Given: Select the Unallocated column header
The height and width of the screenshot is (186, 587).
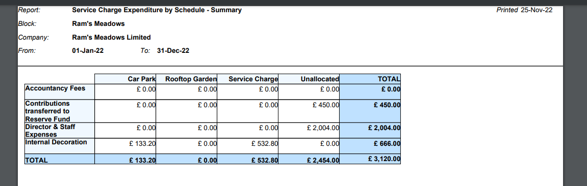Looking at the screenshot, I should (x=309, y=79).
